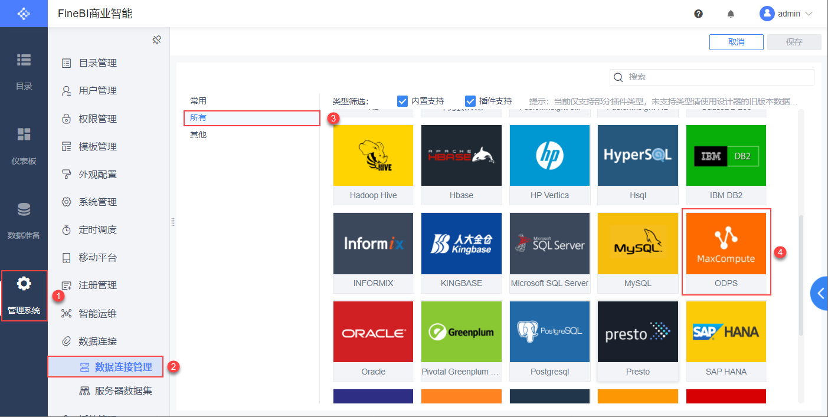Toggle the sidebar pin icon

point(156,40)
